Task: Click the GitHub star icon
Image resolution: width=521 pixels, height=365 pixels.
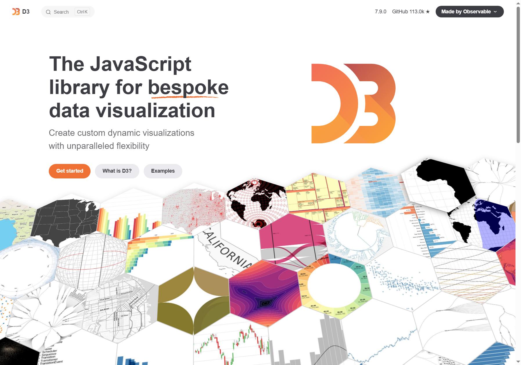Action: [428, 12]
